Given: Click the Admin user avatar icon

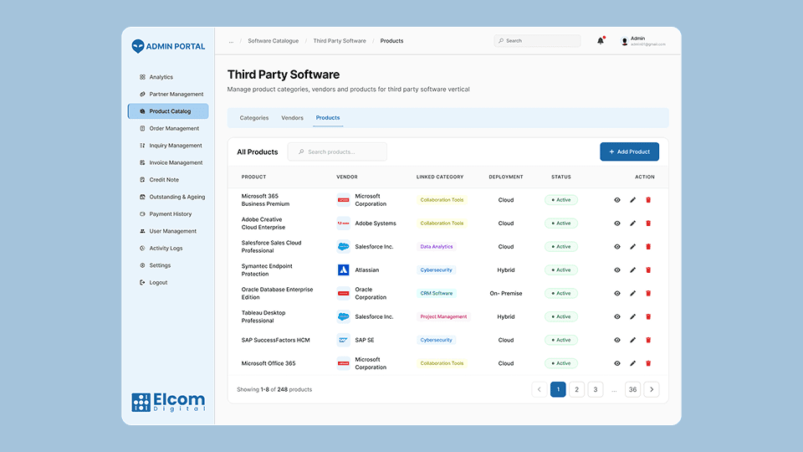Looking at the screenshot, I should point(624,41).
